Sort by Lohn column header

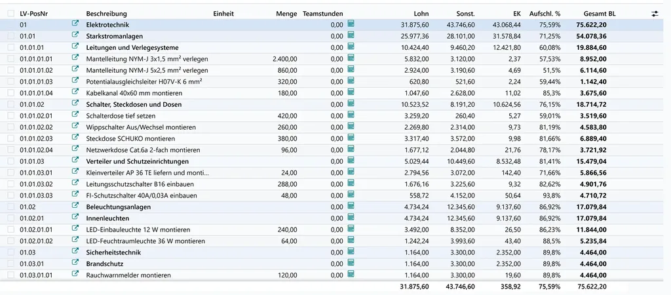coord(421,14)
